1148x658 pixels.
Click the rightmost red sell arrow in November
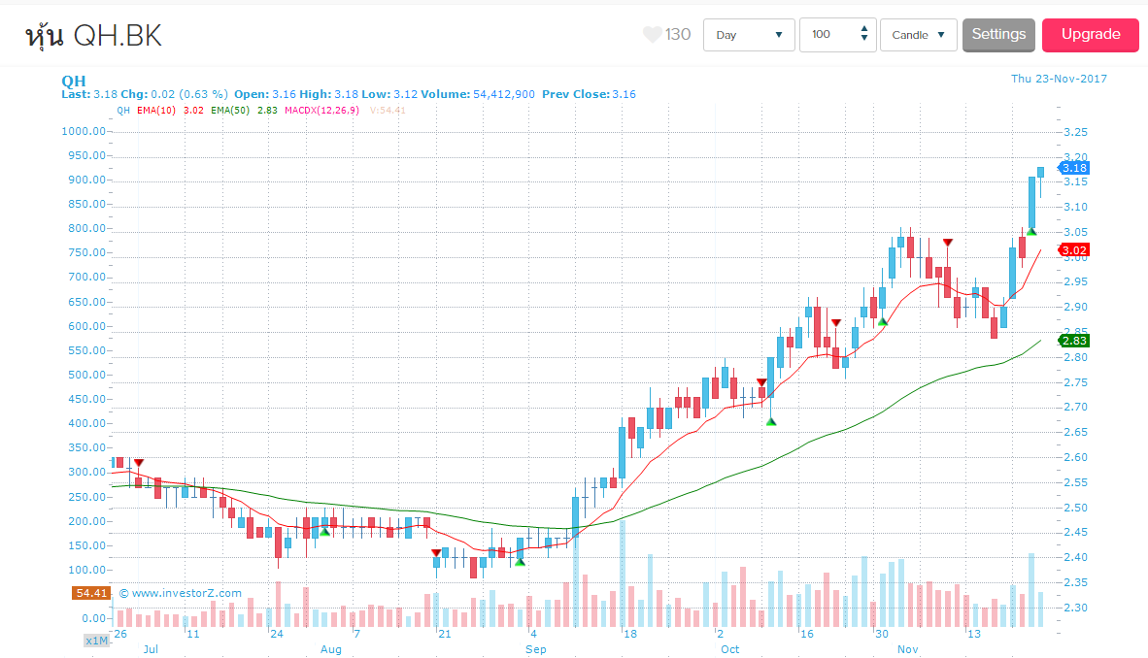point(948,242)
